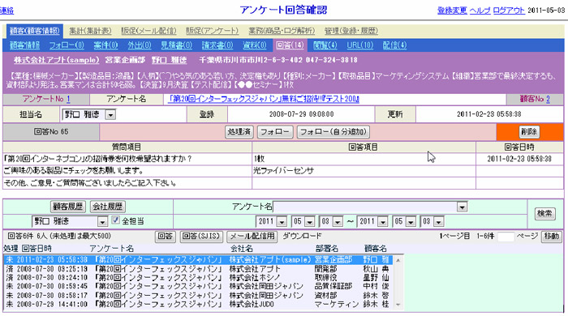Click list scrollbar down arrow
The height and width of the screenshot is (316, 568).
click(x=398, y=305)
